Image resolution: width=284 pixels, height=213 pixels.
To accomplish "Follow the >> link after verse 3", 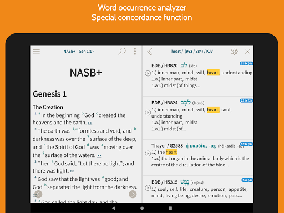I will click(x=72, y=171).
